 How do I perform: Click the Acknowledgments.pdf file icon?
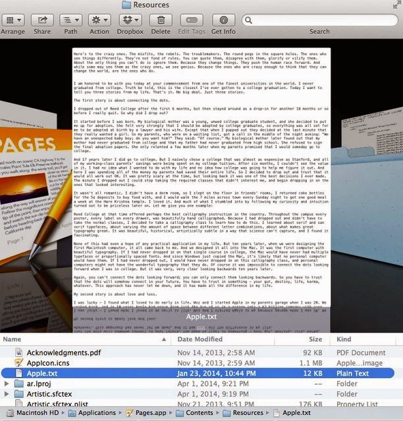pos(18,352)
